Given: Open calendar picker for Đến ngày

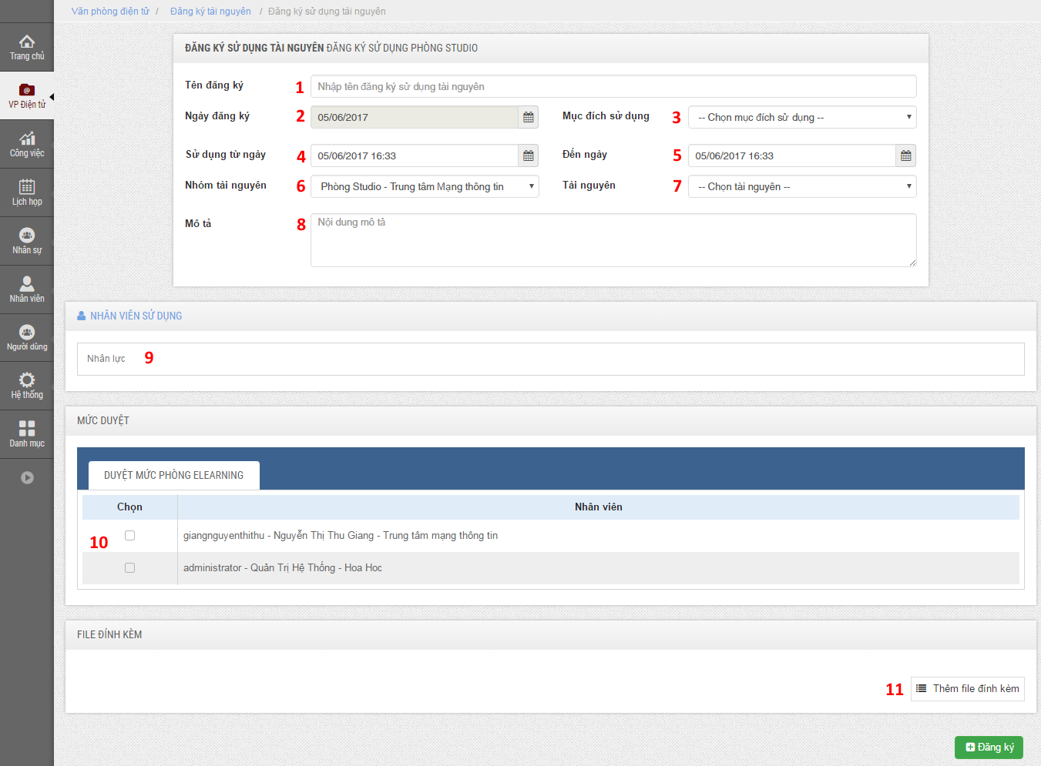Looking at the screenshot, I should tap(905, 156).
